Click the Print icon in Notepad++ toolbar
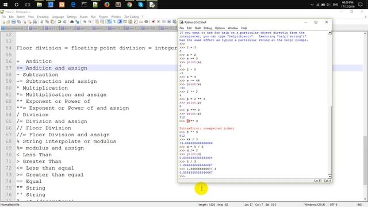The height and width of the screenshot is (207, 368). [34, 22]
